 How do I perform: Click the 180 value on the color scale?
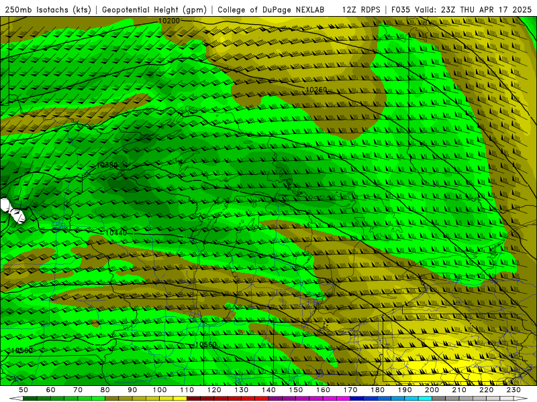coord(377,390)
